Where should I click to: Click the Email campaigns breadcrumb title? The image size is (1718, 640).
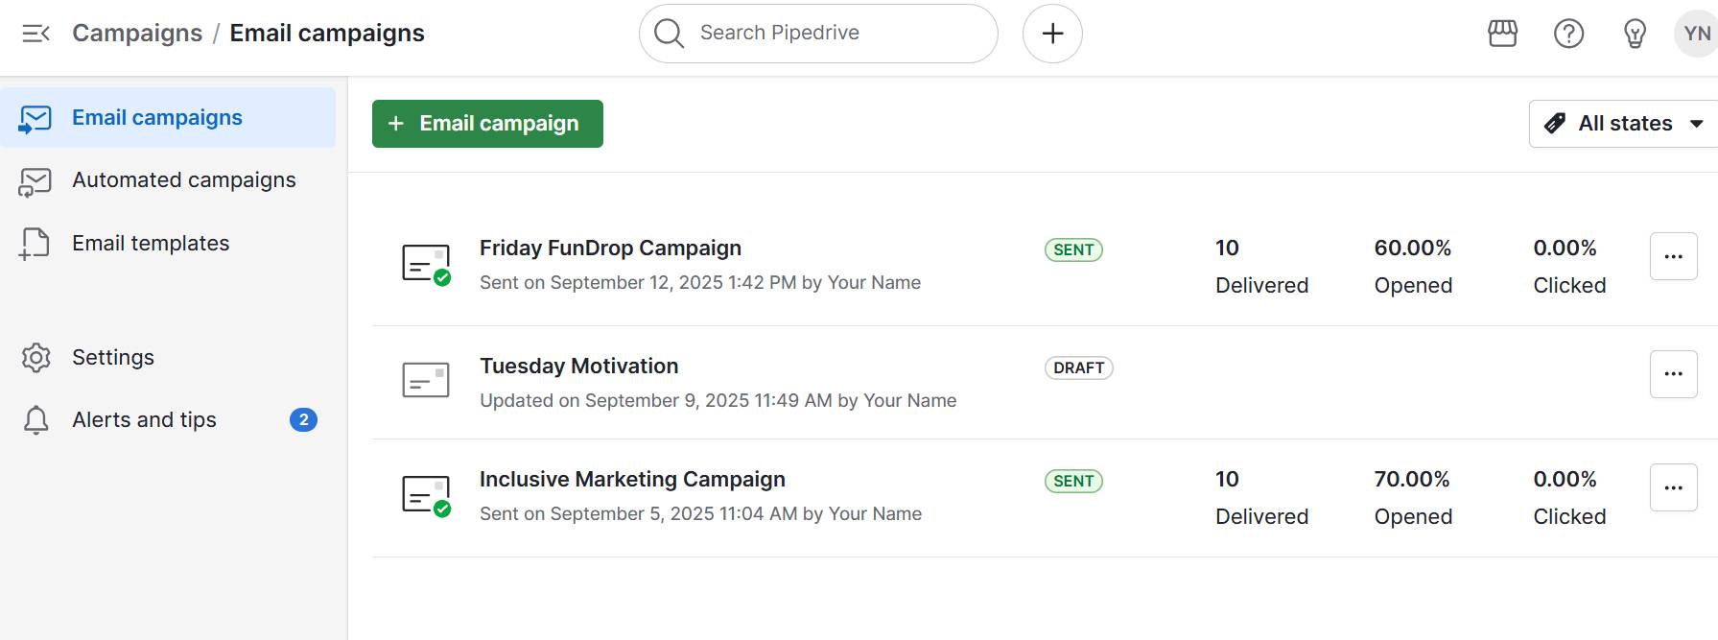[327, 33]
